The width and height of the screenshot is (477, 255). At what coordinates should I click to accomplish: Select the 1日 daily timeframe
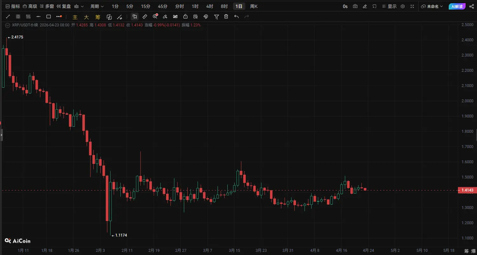[239, 6]
